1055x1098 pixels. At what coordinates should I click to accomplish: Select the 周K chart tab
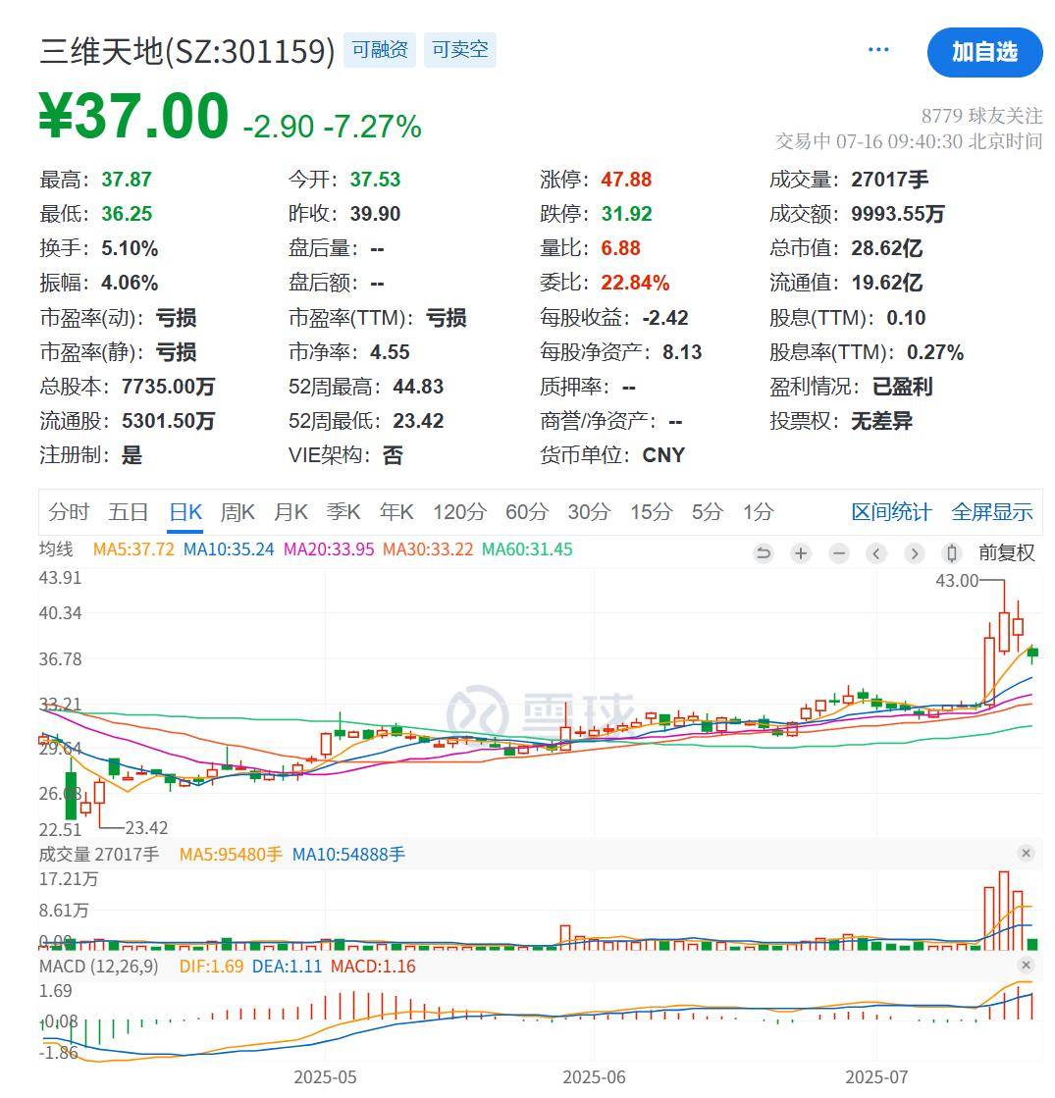coord(237,512)
